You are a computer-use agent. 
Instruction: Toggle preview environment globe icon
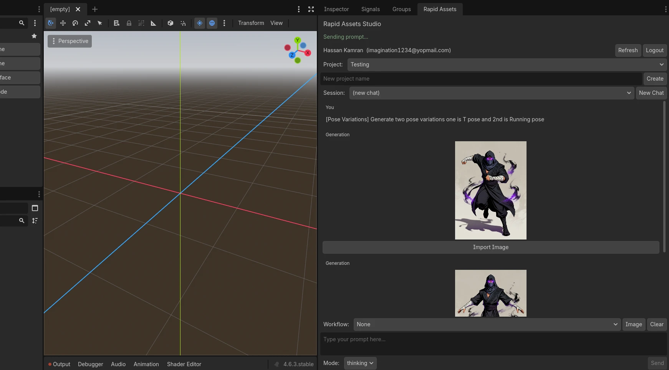(212, 23)
